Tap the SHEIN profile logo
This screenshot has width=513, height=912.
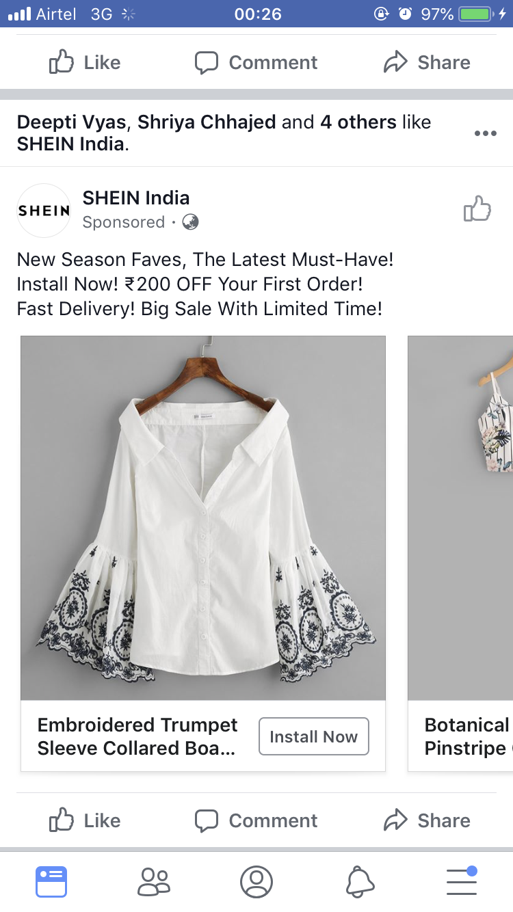[44, 211]
